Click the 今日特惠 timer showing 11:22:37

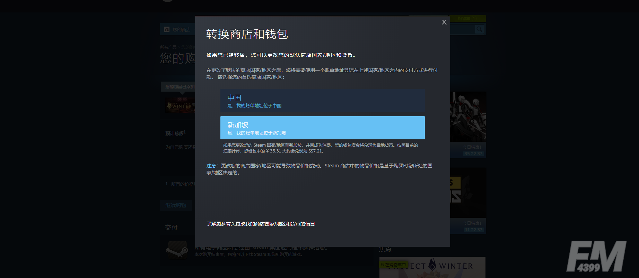473,230
